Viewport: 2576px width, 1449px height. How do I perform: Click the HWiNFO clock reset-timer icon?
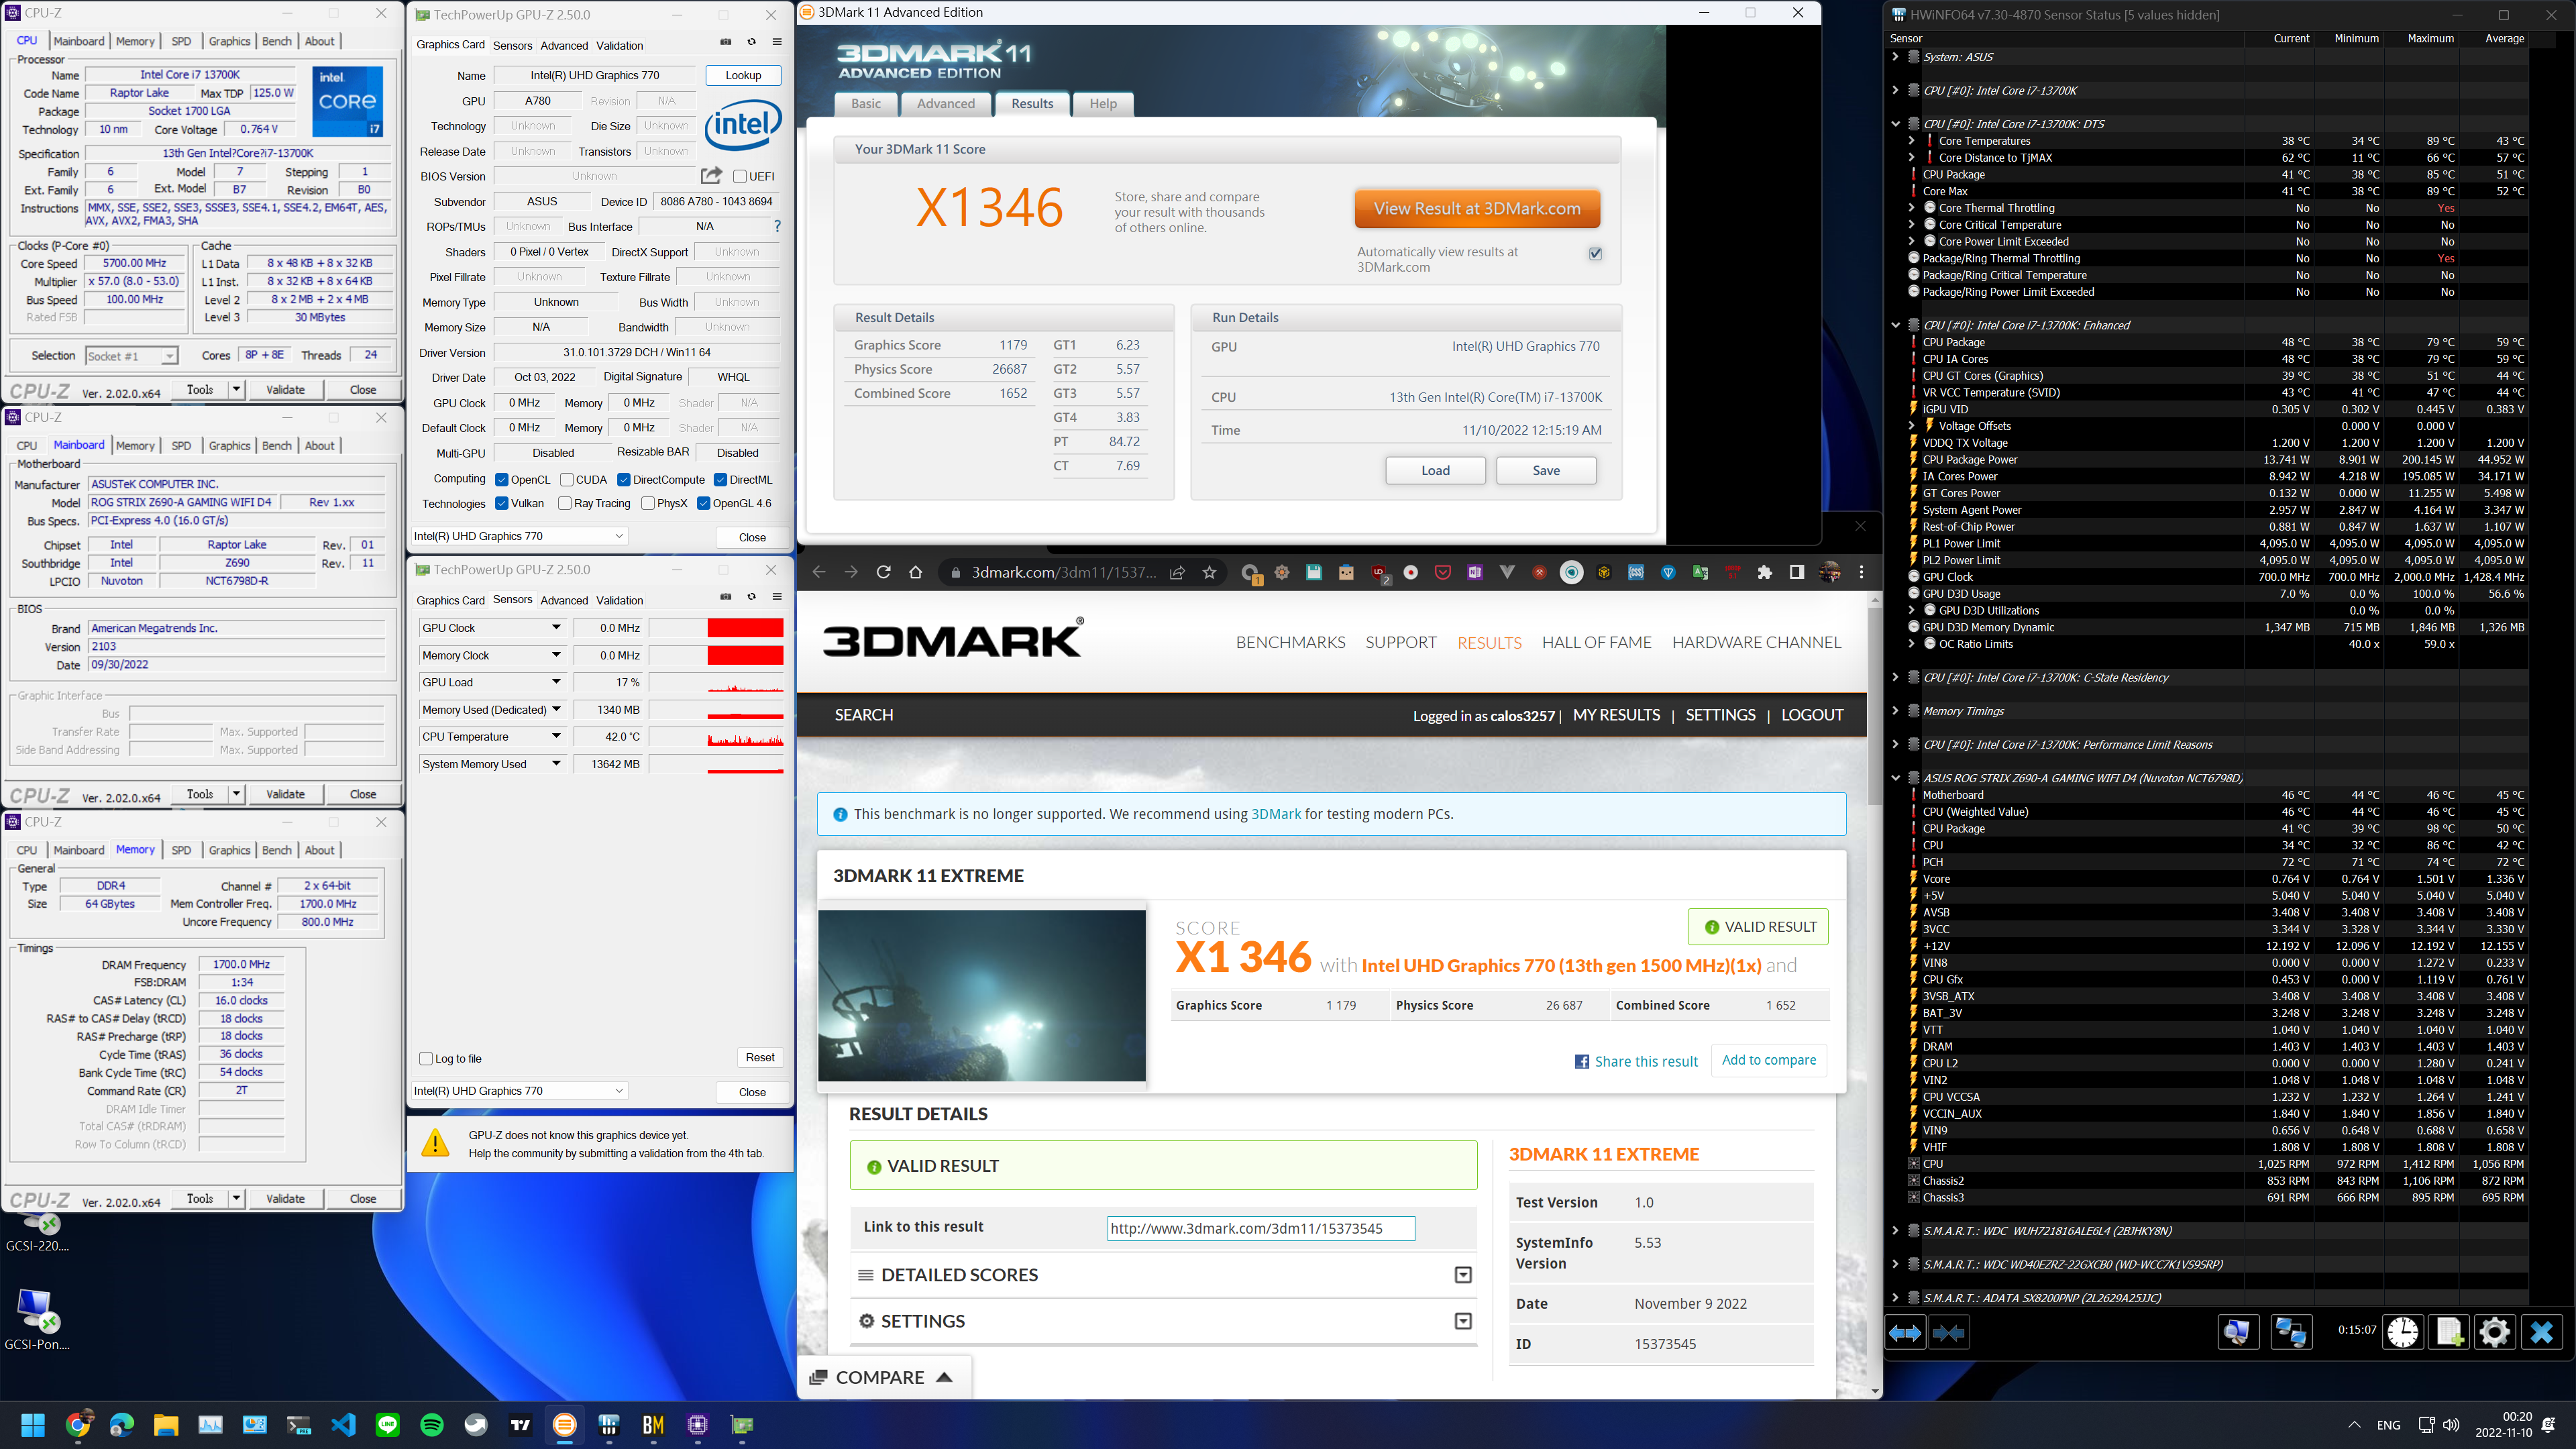(x=2403, y=1332)
